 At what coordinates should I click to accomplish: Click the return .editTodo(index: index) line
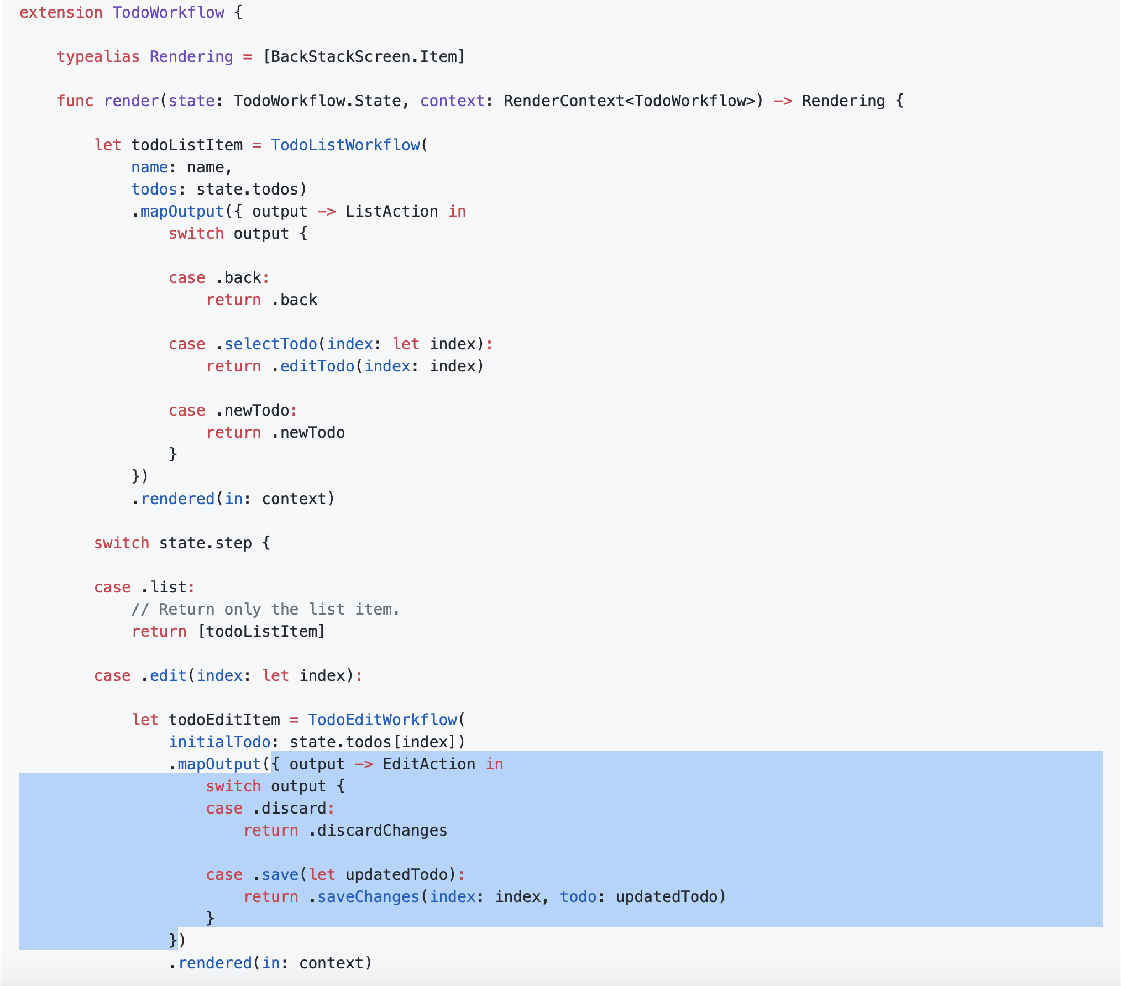click(344, 365)
